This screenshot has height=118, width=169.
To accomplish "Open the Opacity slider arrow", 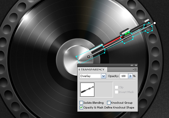I will 130,76.
